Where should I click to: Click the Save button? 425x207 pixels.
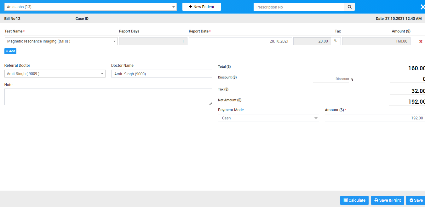tap(416, 200)
